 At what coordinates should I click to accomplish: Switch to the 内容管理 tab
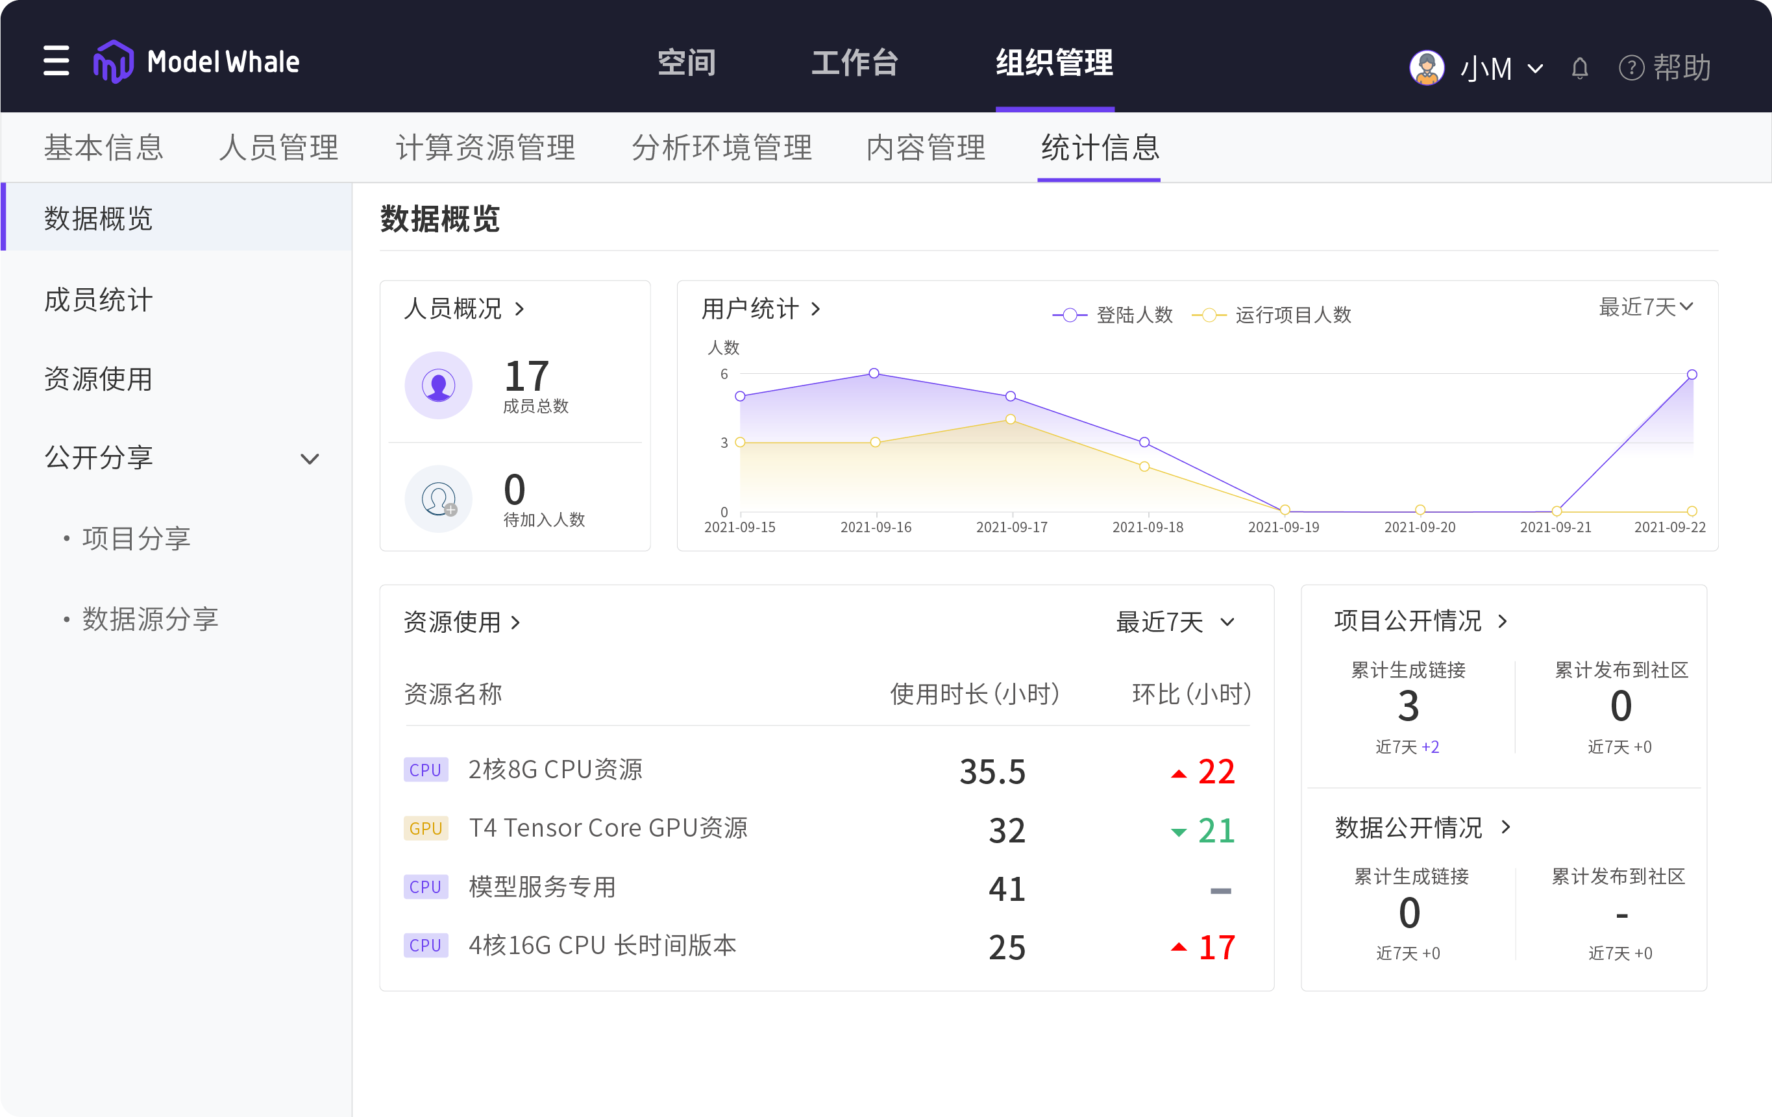(926, 147)
